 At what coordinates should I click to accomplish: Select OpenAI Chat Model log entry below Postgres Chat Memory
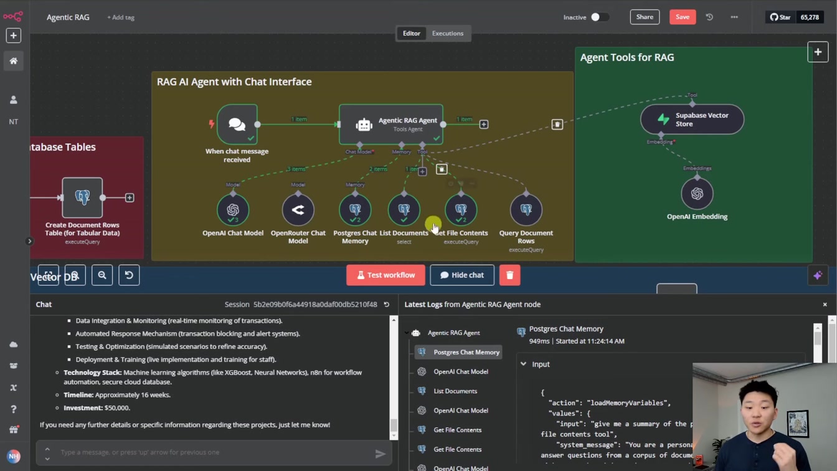461,371
